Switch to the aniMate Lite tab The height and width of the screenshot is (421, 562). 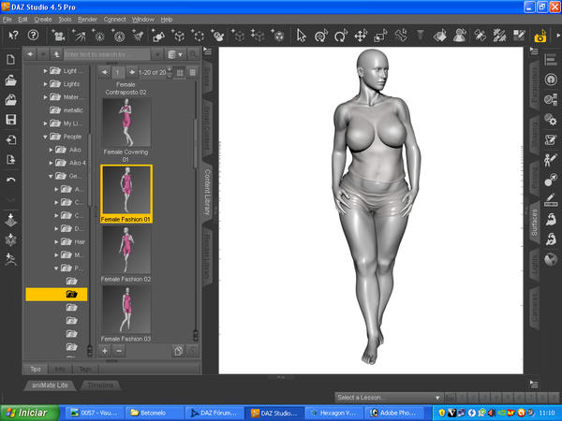coord(50,385)
